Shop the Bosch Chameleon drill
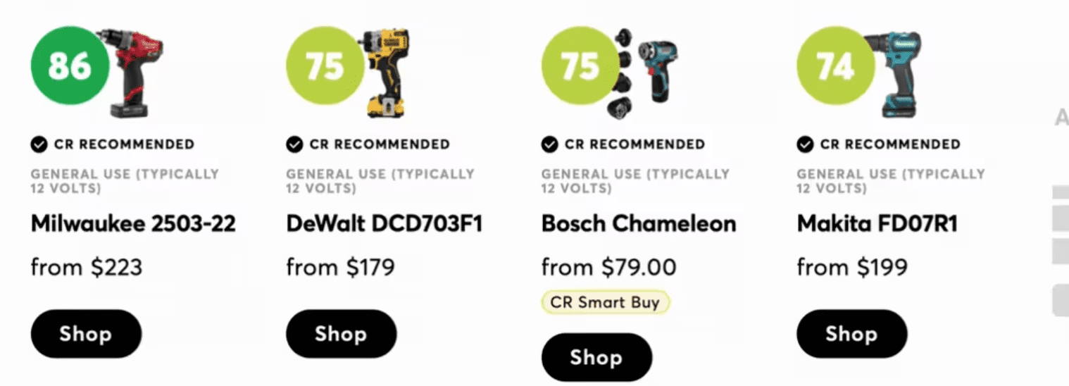Screen dimensions: 1069x386 [x=596, y=358]
